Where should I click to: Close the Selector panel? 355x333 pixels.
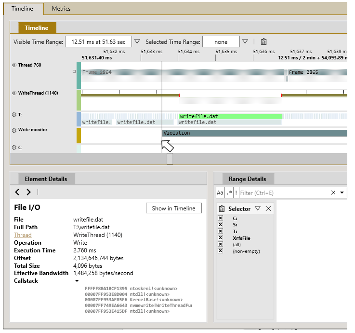[x=268, y=208]
